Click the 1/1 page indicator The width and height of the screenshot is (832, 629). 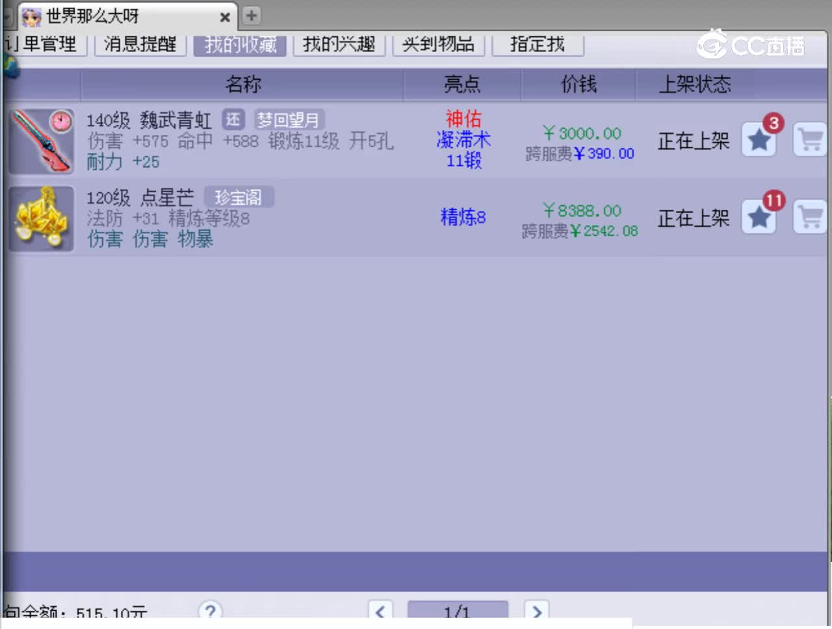(x=458, y=611)
